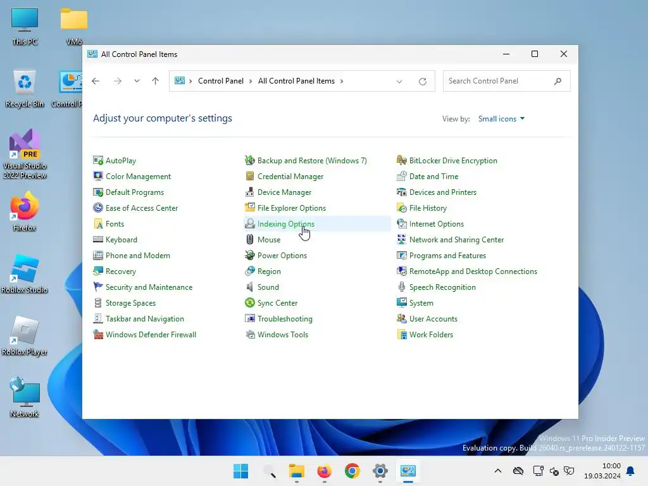Show hidden system tray icons
Screen dimensions: 648x486
tap(498, 471)
